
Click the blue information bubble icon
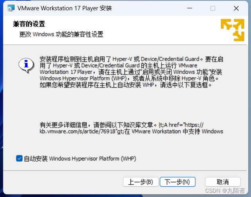point(26,65)
